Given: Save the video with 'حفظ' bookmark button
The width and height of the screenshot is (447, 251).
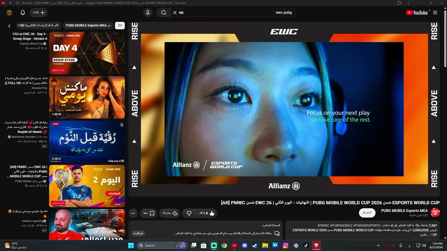Looking at the screenshot, I should click(x=149, y=213).
